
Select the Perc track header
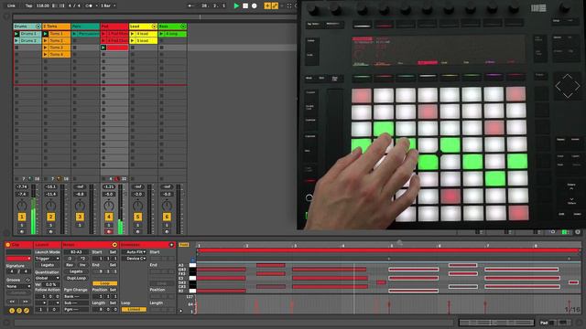click(x=85, y=27)
